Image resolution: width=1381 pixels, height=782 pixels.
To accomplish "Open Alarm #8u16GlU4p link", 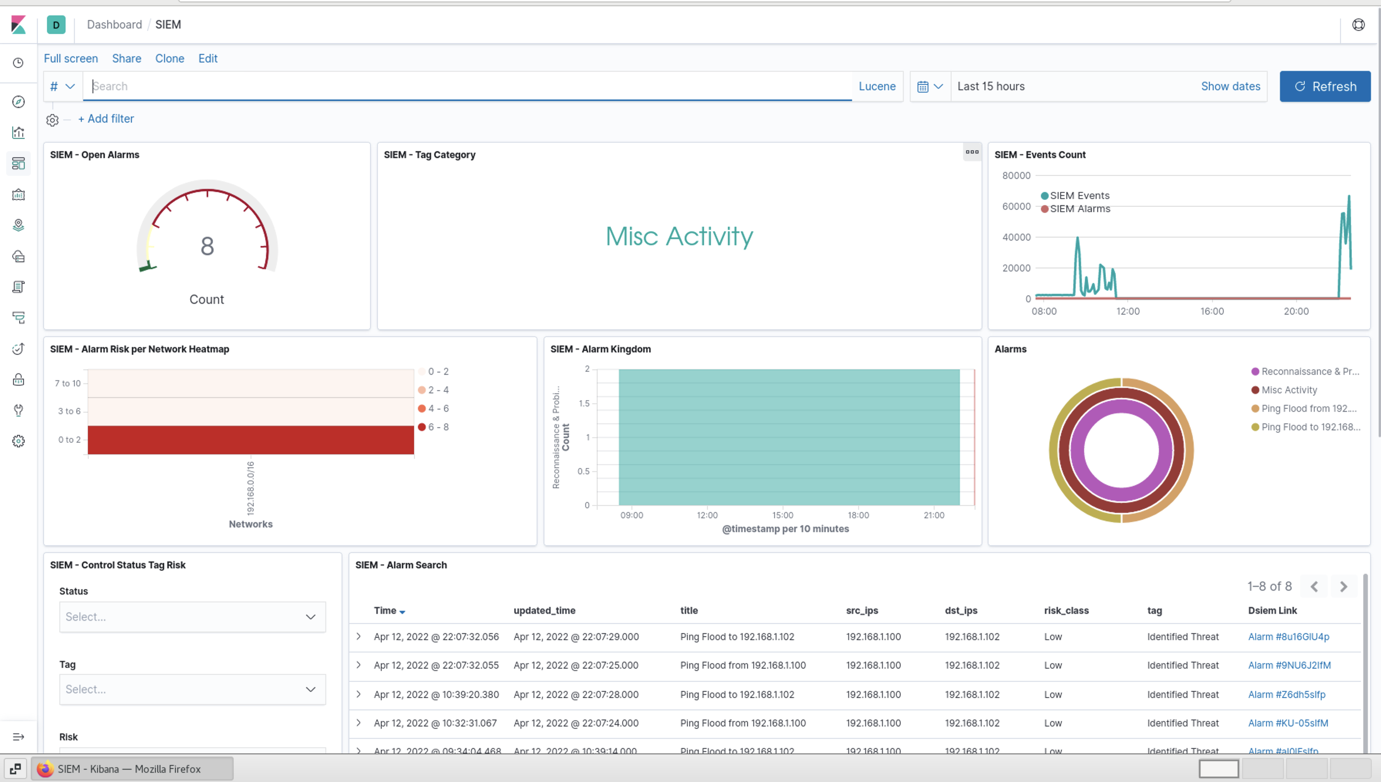I will 1288,637.
